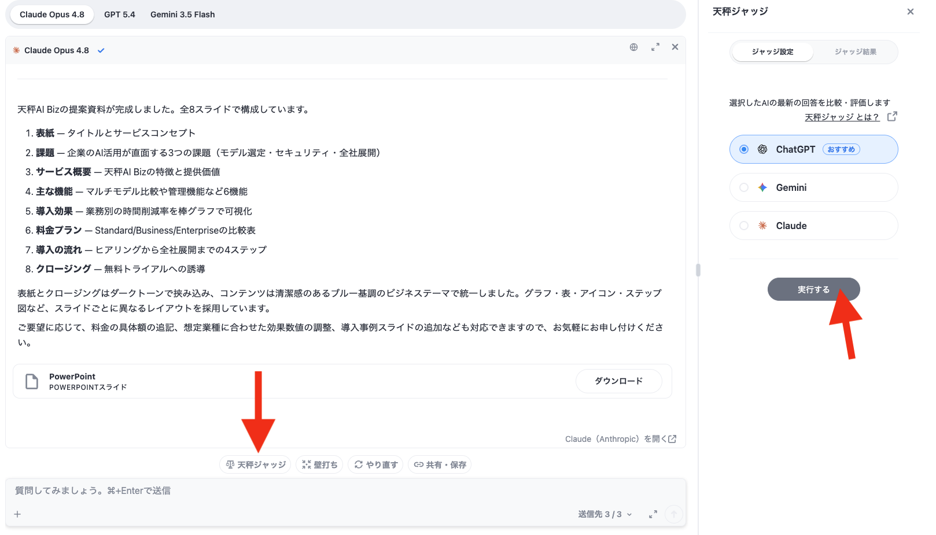
Task: Click the plus attachment icon in input box
Action: coord(17,514)
